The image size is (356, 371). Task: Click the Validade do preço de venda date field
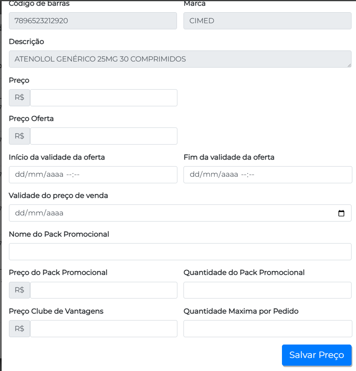click(x=171, y=213)
